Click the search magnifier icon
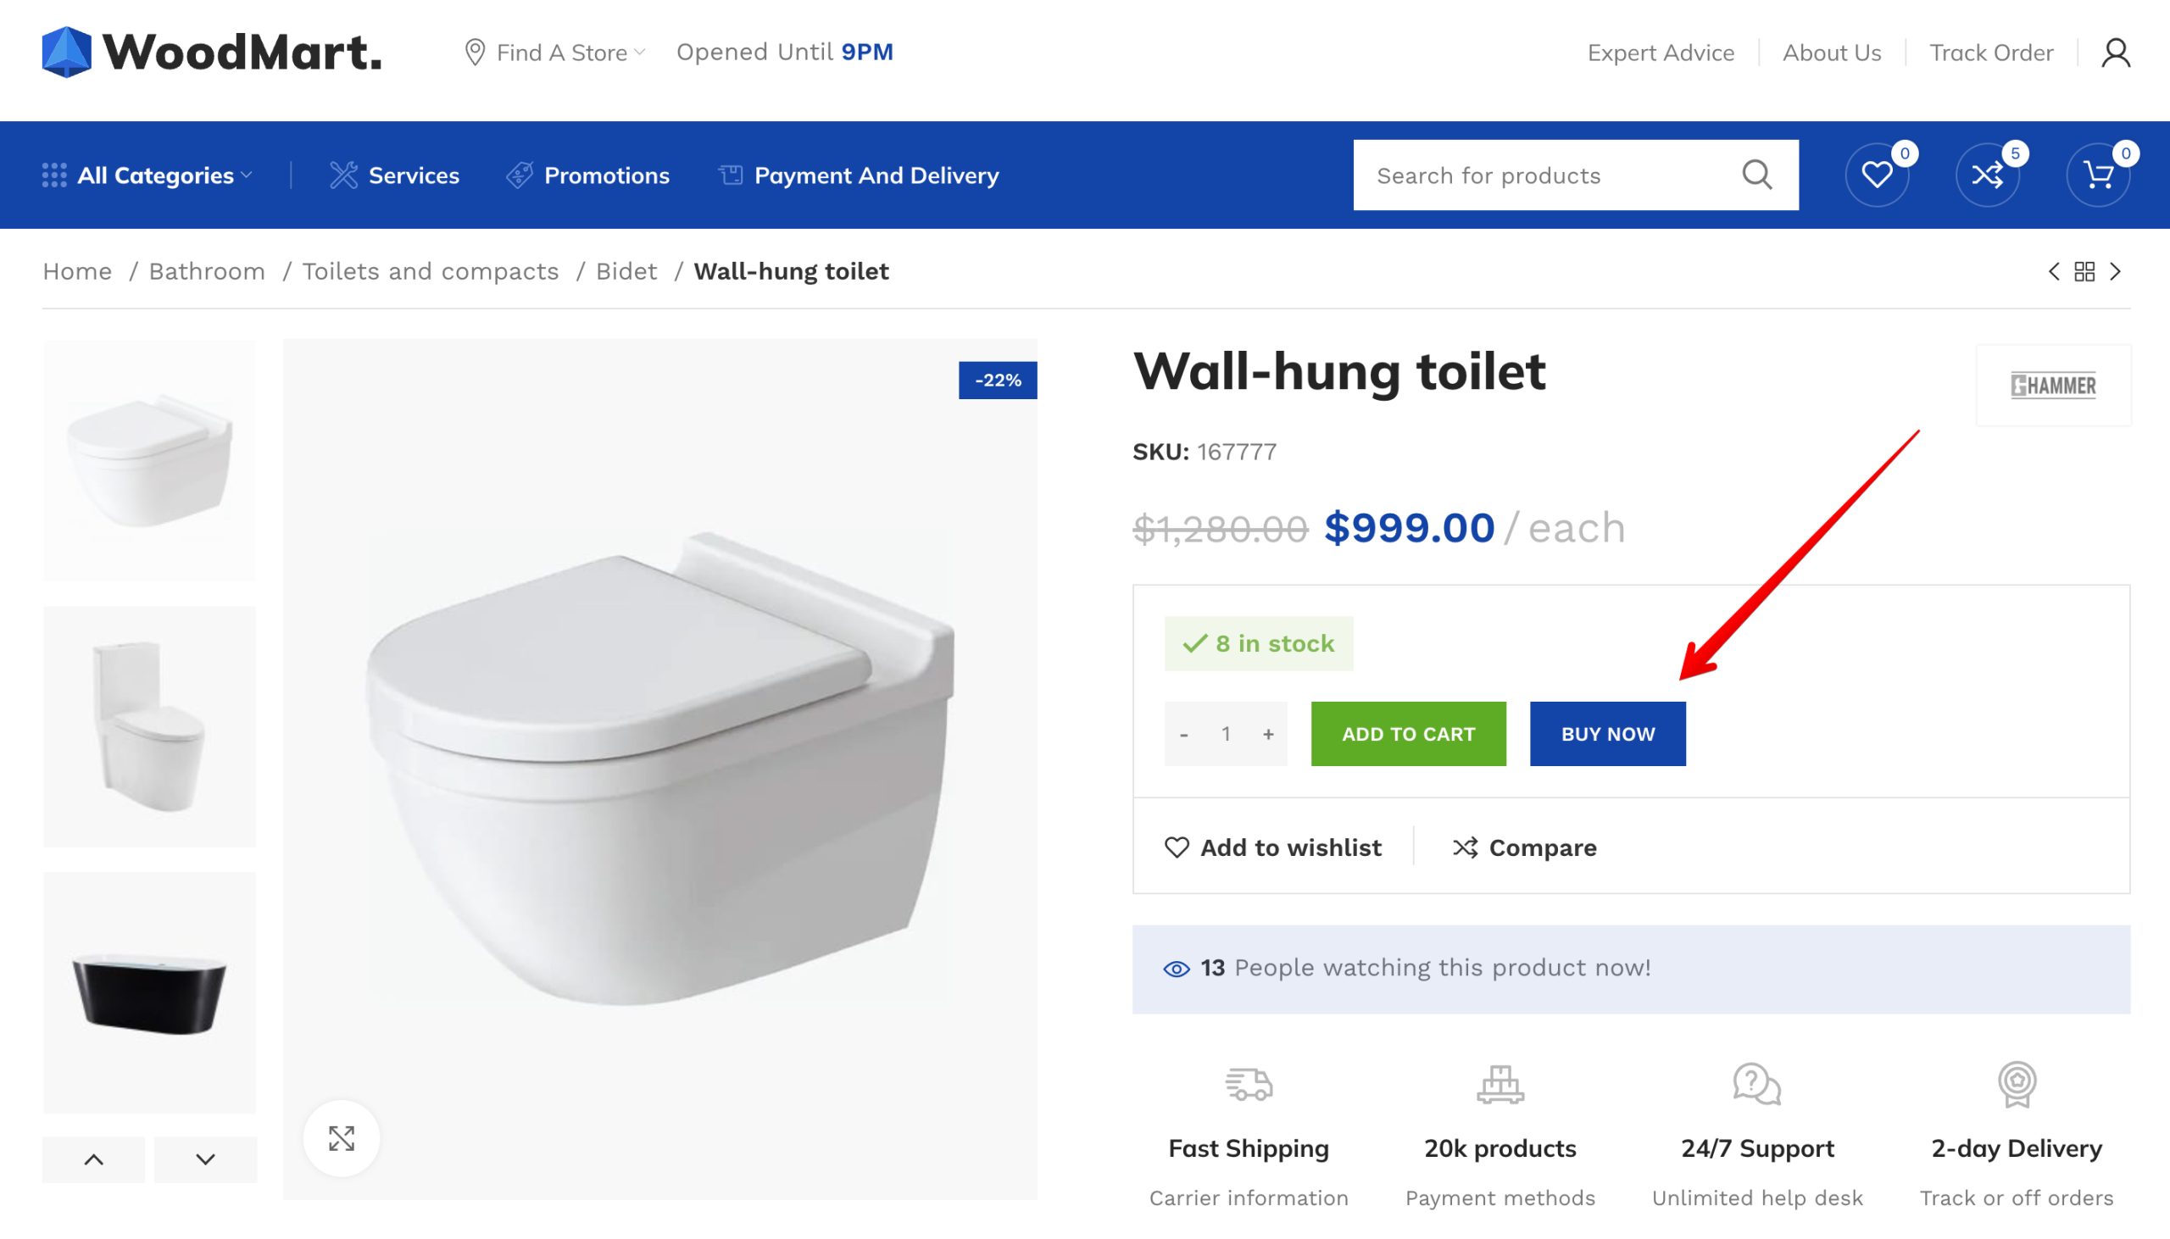The width and height of the screenshot is (2170, 1239). click(x=1756, y=175)
